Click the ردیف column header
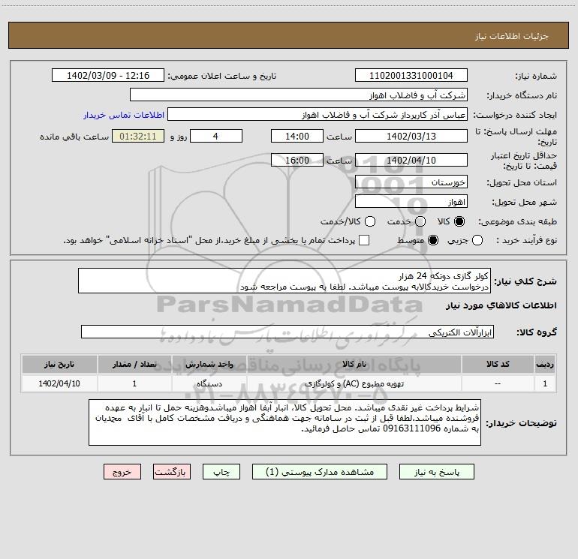The height and width of the screenshot is (559, 578). pyautogui.click(x=545, y=364)
